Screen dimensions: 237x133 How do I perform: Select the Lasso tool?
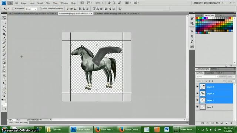click(4, 26)
